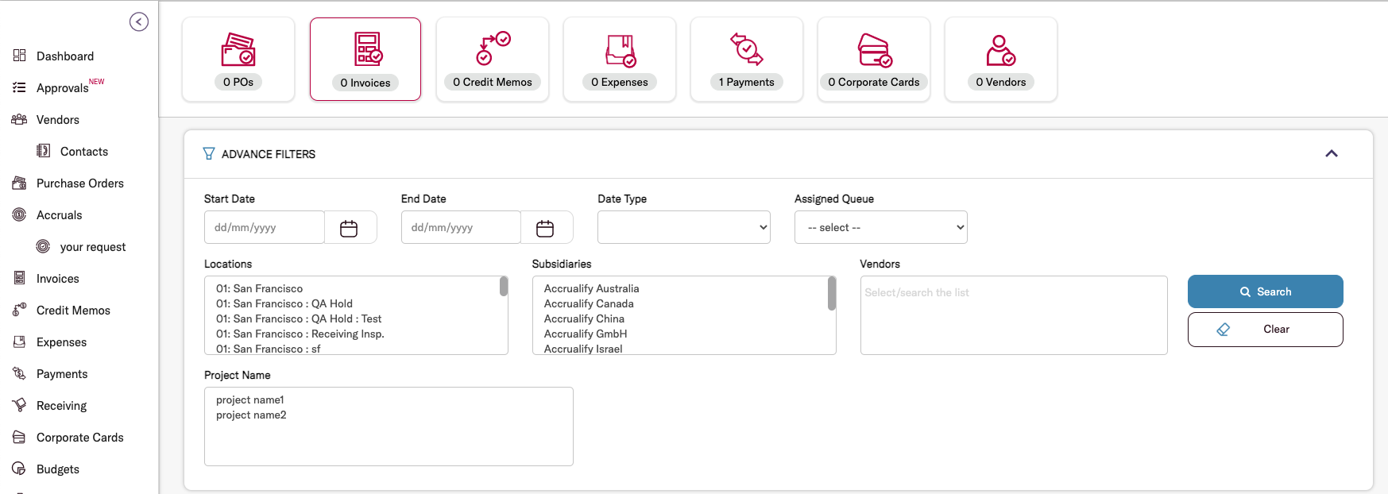Image resolution: width=1388 pixels, height=494 pixels.
Task: Click the Locations list scrollbar
Action: tap(504, 286)
